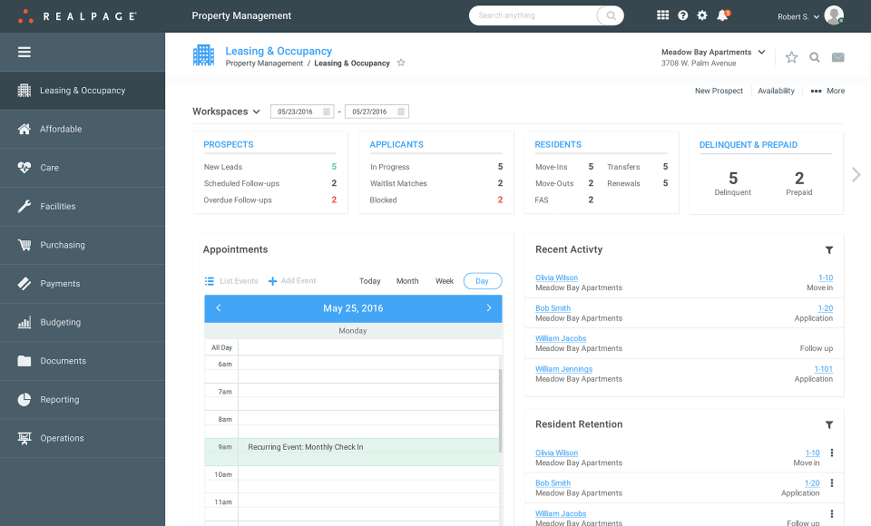
Task: Click the Delinquent count 5
Action: click(x=733, y=179)
